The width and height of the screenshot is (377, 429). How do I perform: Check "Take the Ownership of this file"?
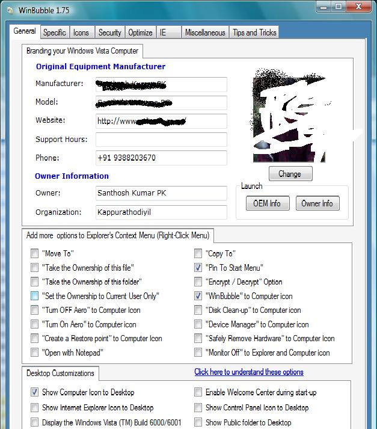point(34,268)
